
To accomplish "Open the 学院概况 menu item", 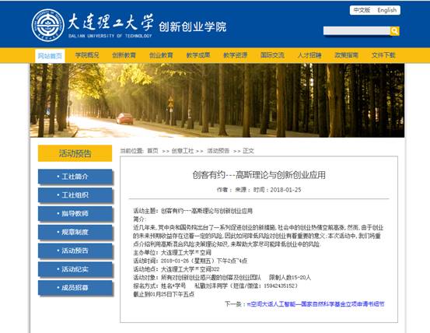I will (x=87, y=55).
